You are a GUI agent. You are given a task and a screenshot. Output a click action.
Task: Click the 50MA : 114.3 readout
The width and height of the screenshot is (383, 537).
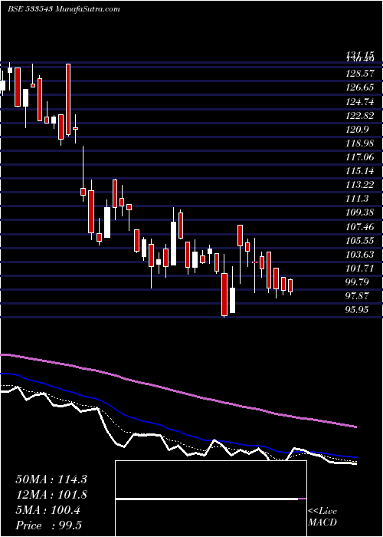click(51, 479)
